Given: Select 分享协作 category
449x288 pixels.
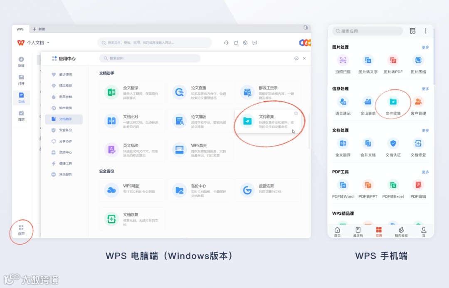Looking at the screenshot, I should [64, 141].
